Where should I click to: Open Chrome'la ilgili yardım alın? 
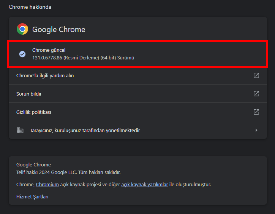pos(45,76)
